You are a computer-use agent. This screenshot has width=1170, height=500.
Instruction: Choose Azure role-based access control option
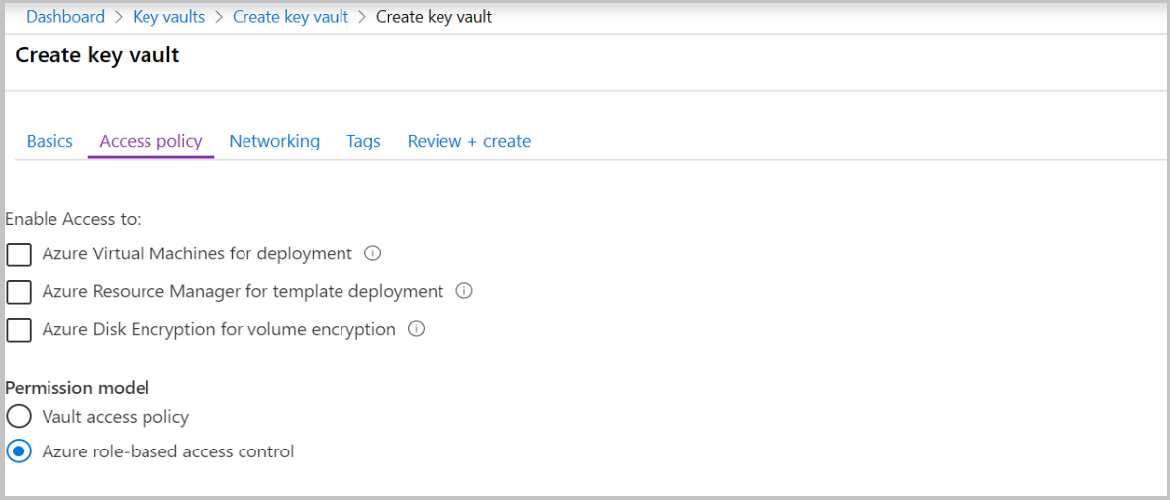[x=19, y=451]
